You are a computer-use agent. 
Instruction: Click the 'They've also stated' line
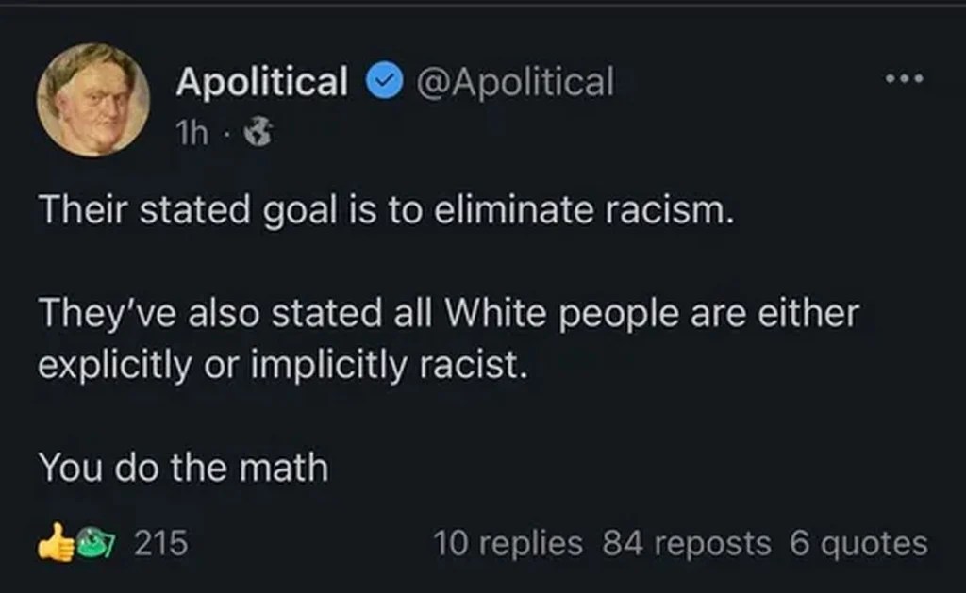tap(448, 313)
